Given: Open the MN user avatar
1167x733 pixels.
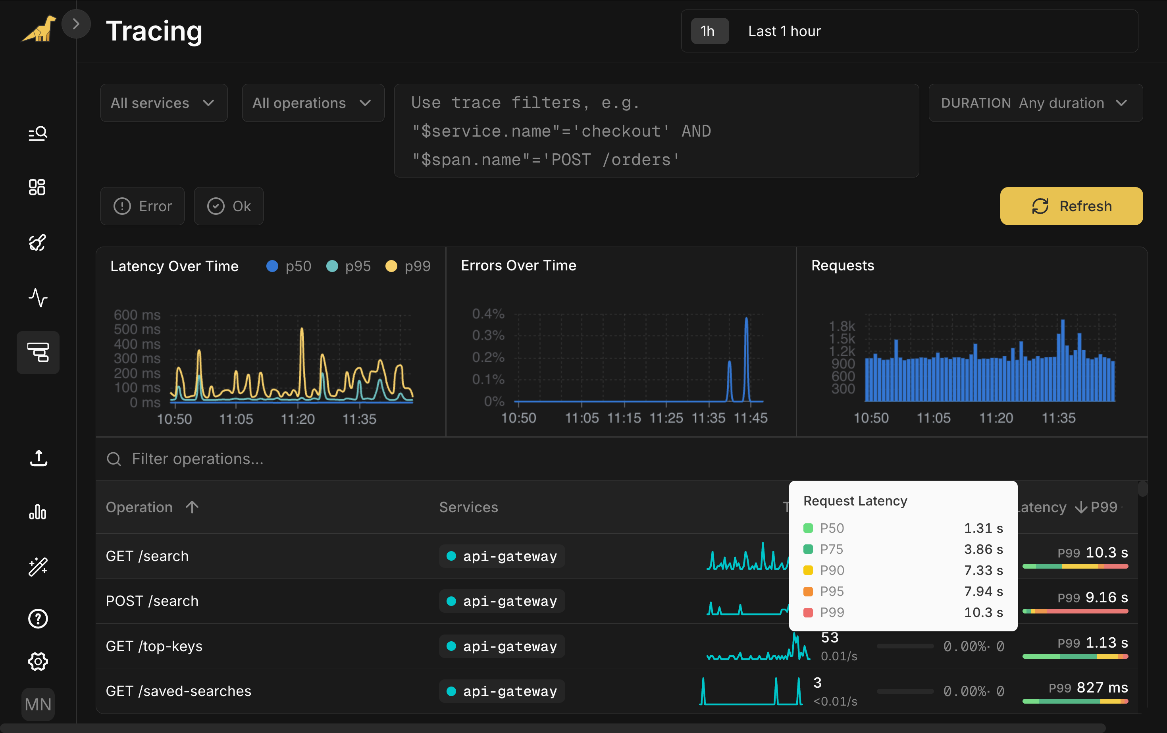Looking at the screenshot, I should pyautogui.click(x=38, y=704).
